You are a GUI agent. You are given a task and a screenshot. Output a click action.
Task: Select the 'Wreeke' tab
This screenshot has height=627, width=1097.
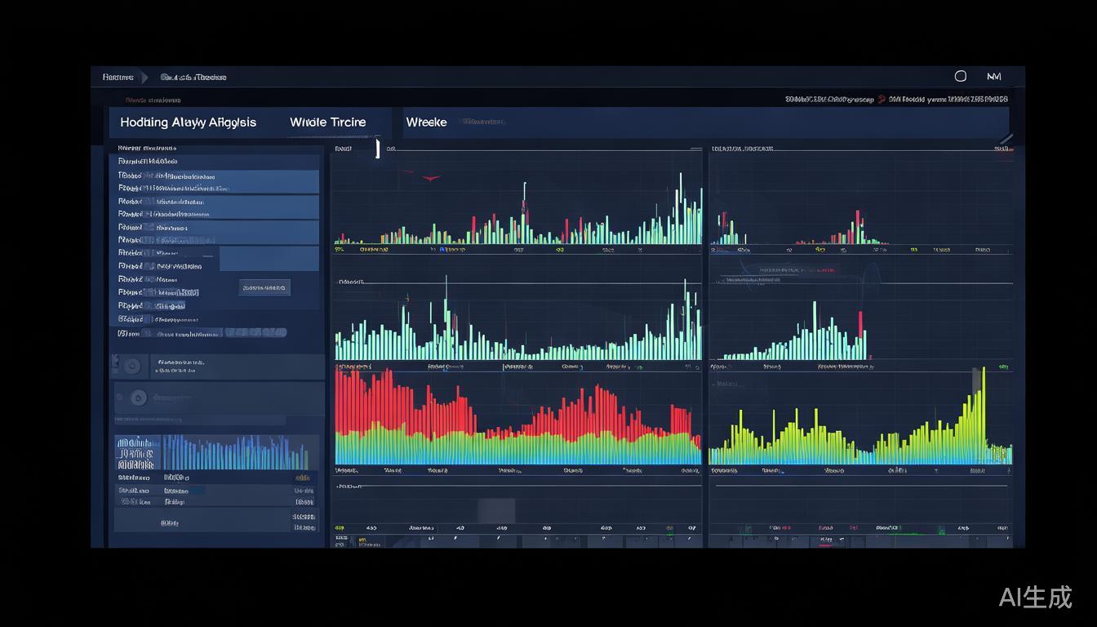(426, 122)
